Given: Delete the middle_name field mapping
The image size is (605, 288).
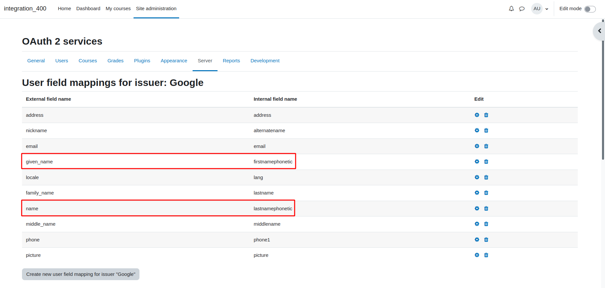Looking at the screenshot, I should (486, 224).
